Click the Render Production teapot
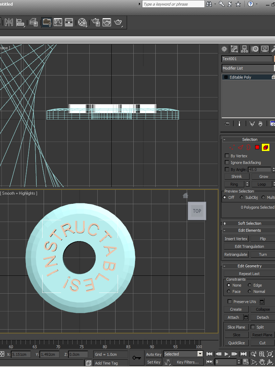 point(118,22)
